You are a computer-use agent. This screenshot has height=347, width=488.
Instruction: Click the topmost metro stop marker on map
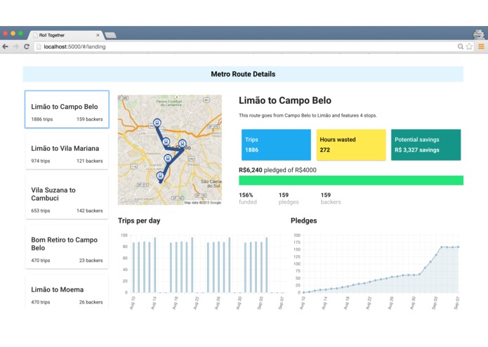click(x=157, y=122)
